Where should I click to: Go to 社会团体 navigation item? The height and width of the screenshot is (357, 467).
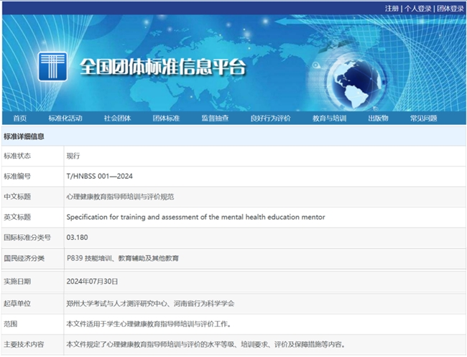click(x=117, y=119)
